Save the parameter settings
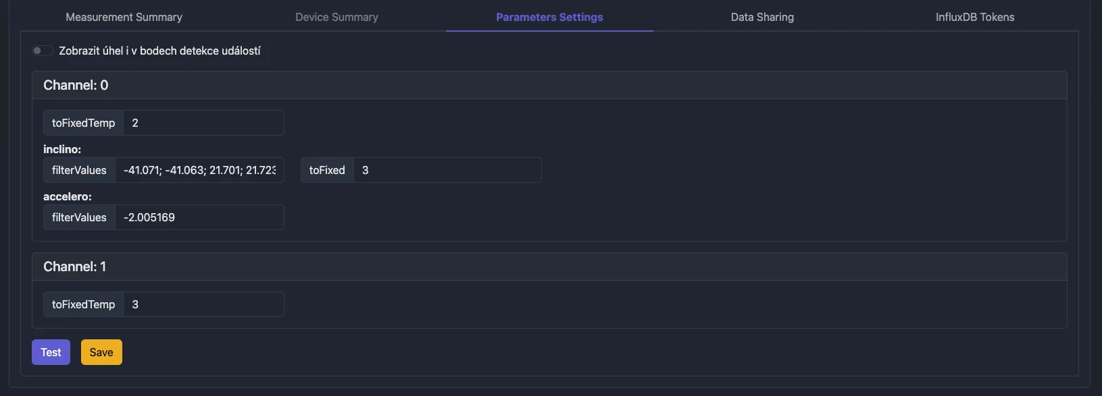The width and height of the screenshot is (1102, 396). [x=101, y=352]
